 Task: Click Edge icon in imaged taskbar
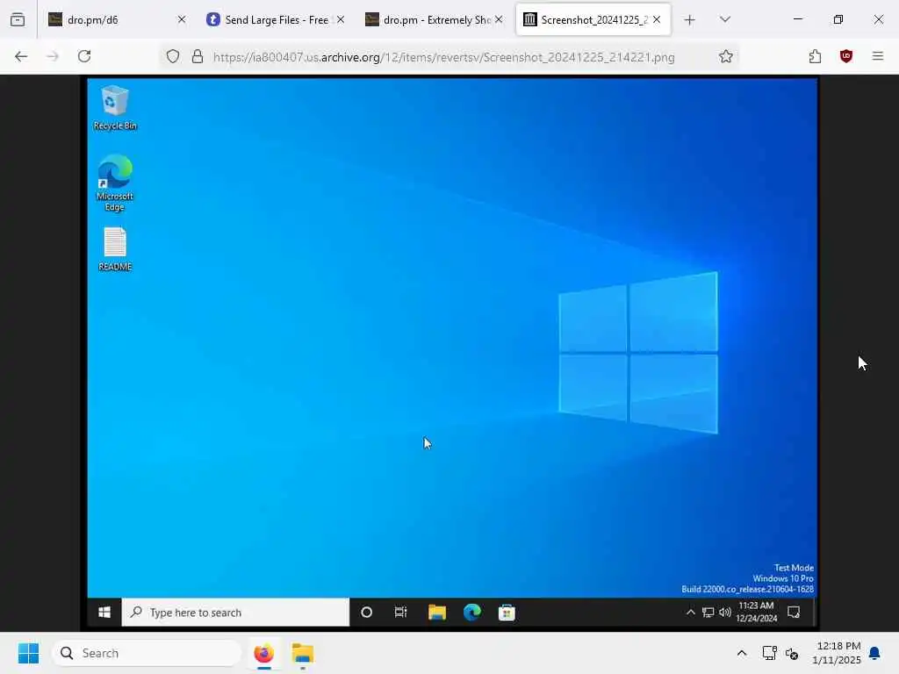point(471,612)
